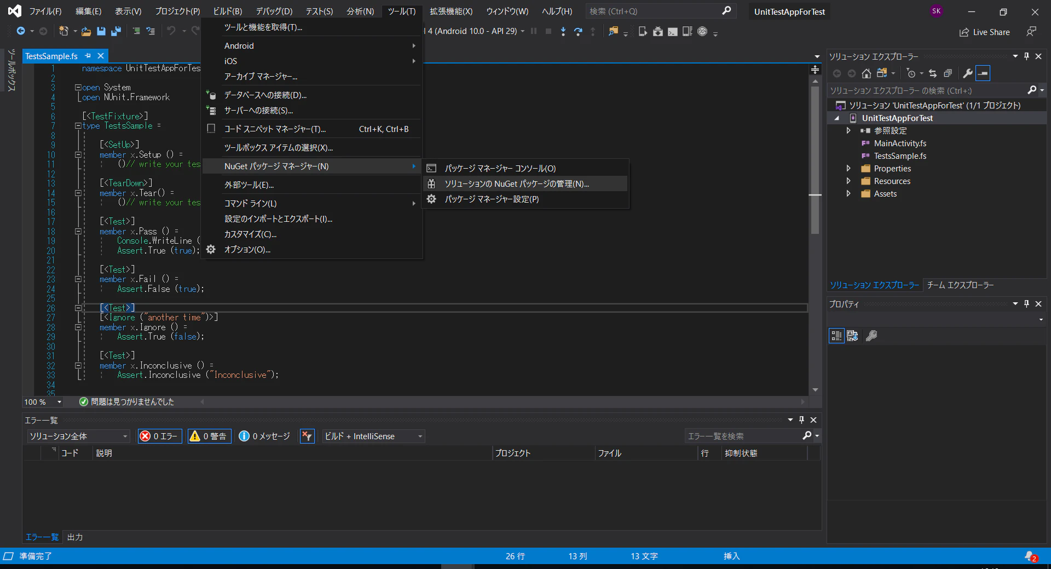Image resolution: width=1051 pixels, height=569 pixels.
Task: Open the Solution-wide scope dropdown in Error List
Action: point(78,436)
